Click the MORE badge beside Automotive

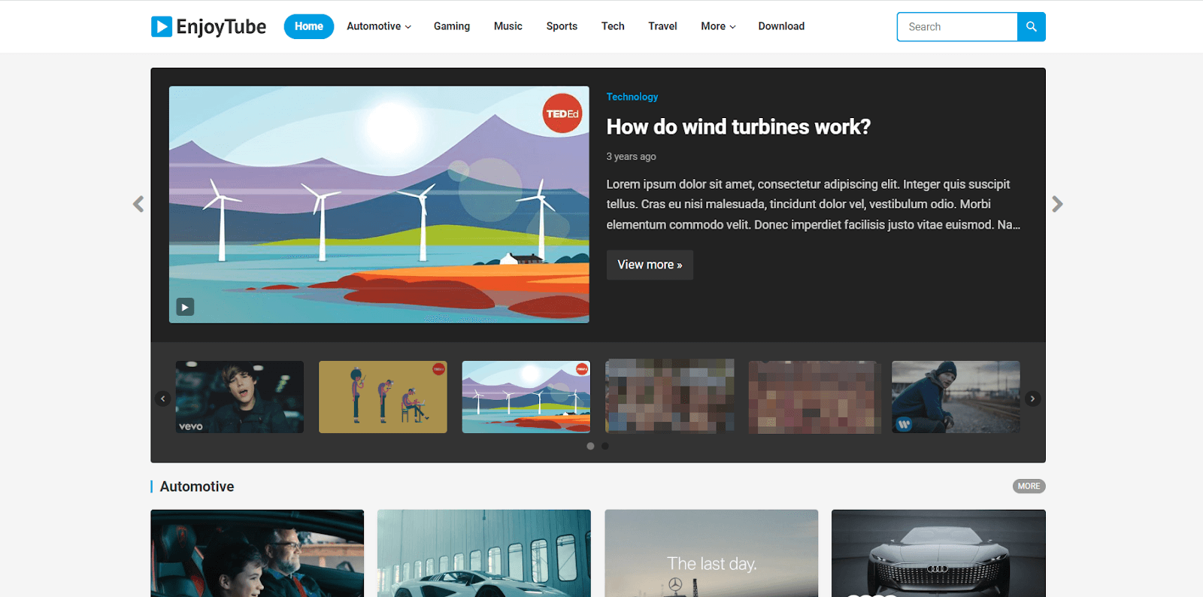coord(1029,486)
